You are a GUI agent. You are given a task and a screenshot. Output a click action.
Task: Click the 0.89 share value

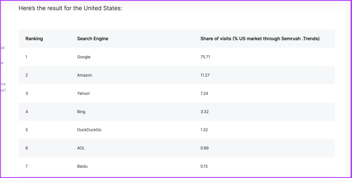(x=204, y=148)
